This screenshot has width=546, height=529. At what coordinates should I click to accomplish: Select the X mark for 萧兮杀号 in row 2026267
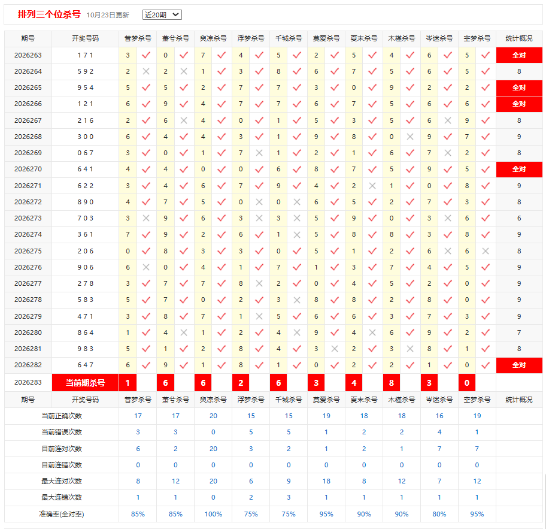click(184, 120)
